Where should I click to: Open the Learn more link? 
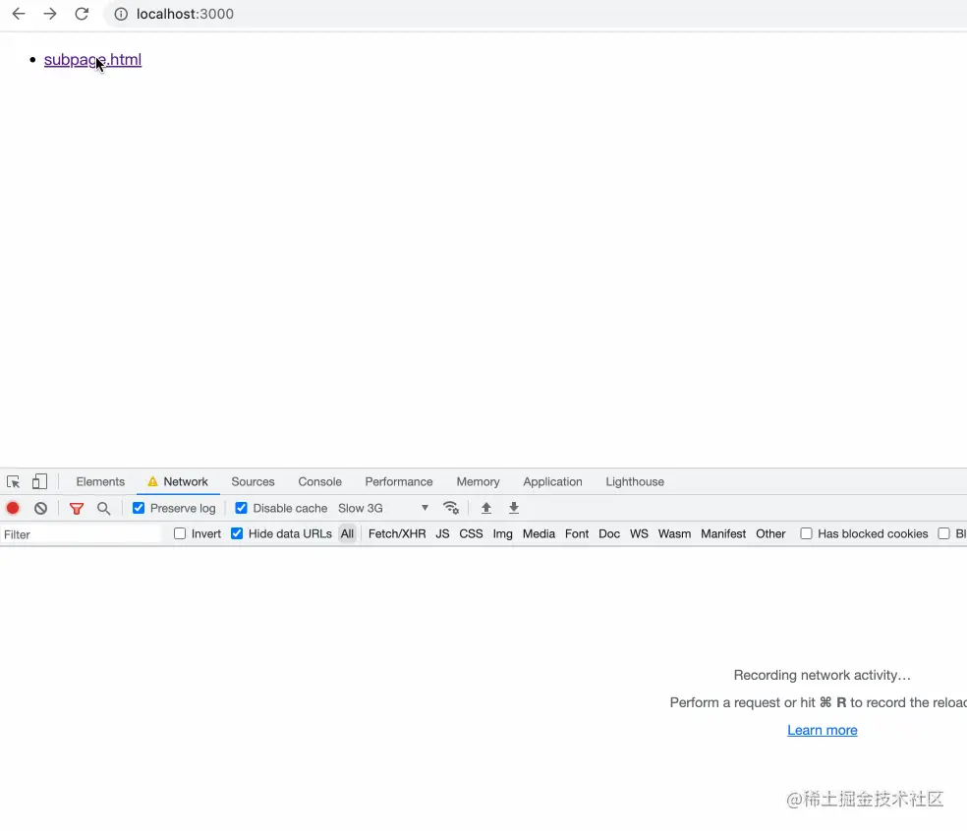823,730
